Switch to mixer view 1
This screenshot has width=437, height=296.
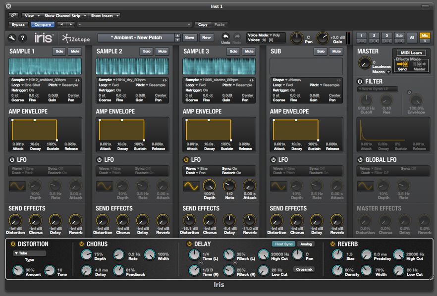[362, 35]
